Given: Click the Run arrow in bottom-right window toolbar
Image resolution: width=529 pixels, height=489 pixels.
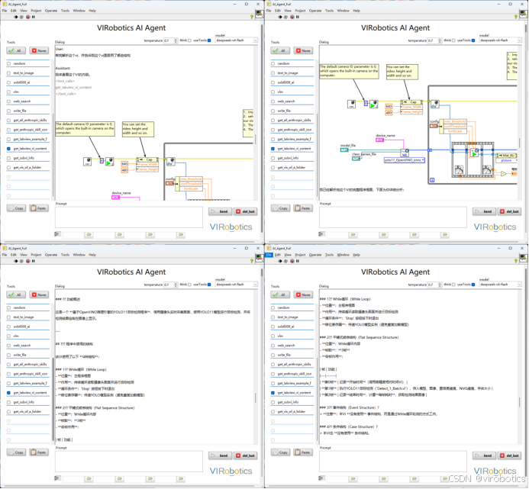Looking at the screenshot, I should point(279,261).
